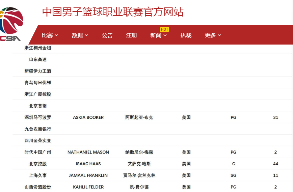Click jersey number 2 in NATHANIEL MASON row

pyautogui.click(x=276, y=152)
